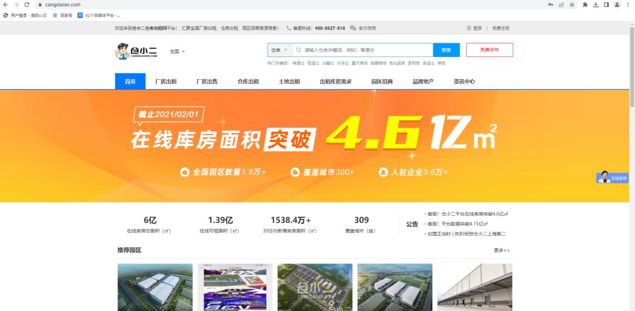This screenshot has height=311, width=635.
Task: Toggle the browser side panel icon
Action: pos(606,5)
